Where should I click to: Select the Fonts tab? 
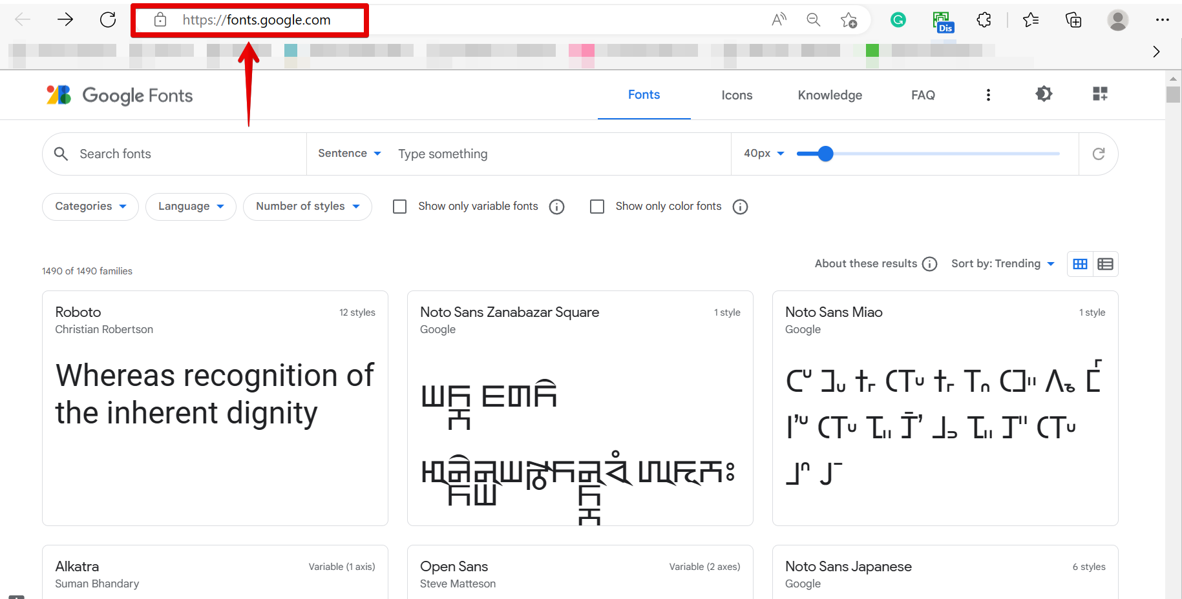[644, 95]
